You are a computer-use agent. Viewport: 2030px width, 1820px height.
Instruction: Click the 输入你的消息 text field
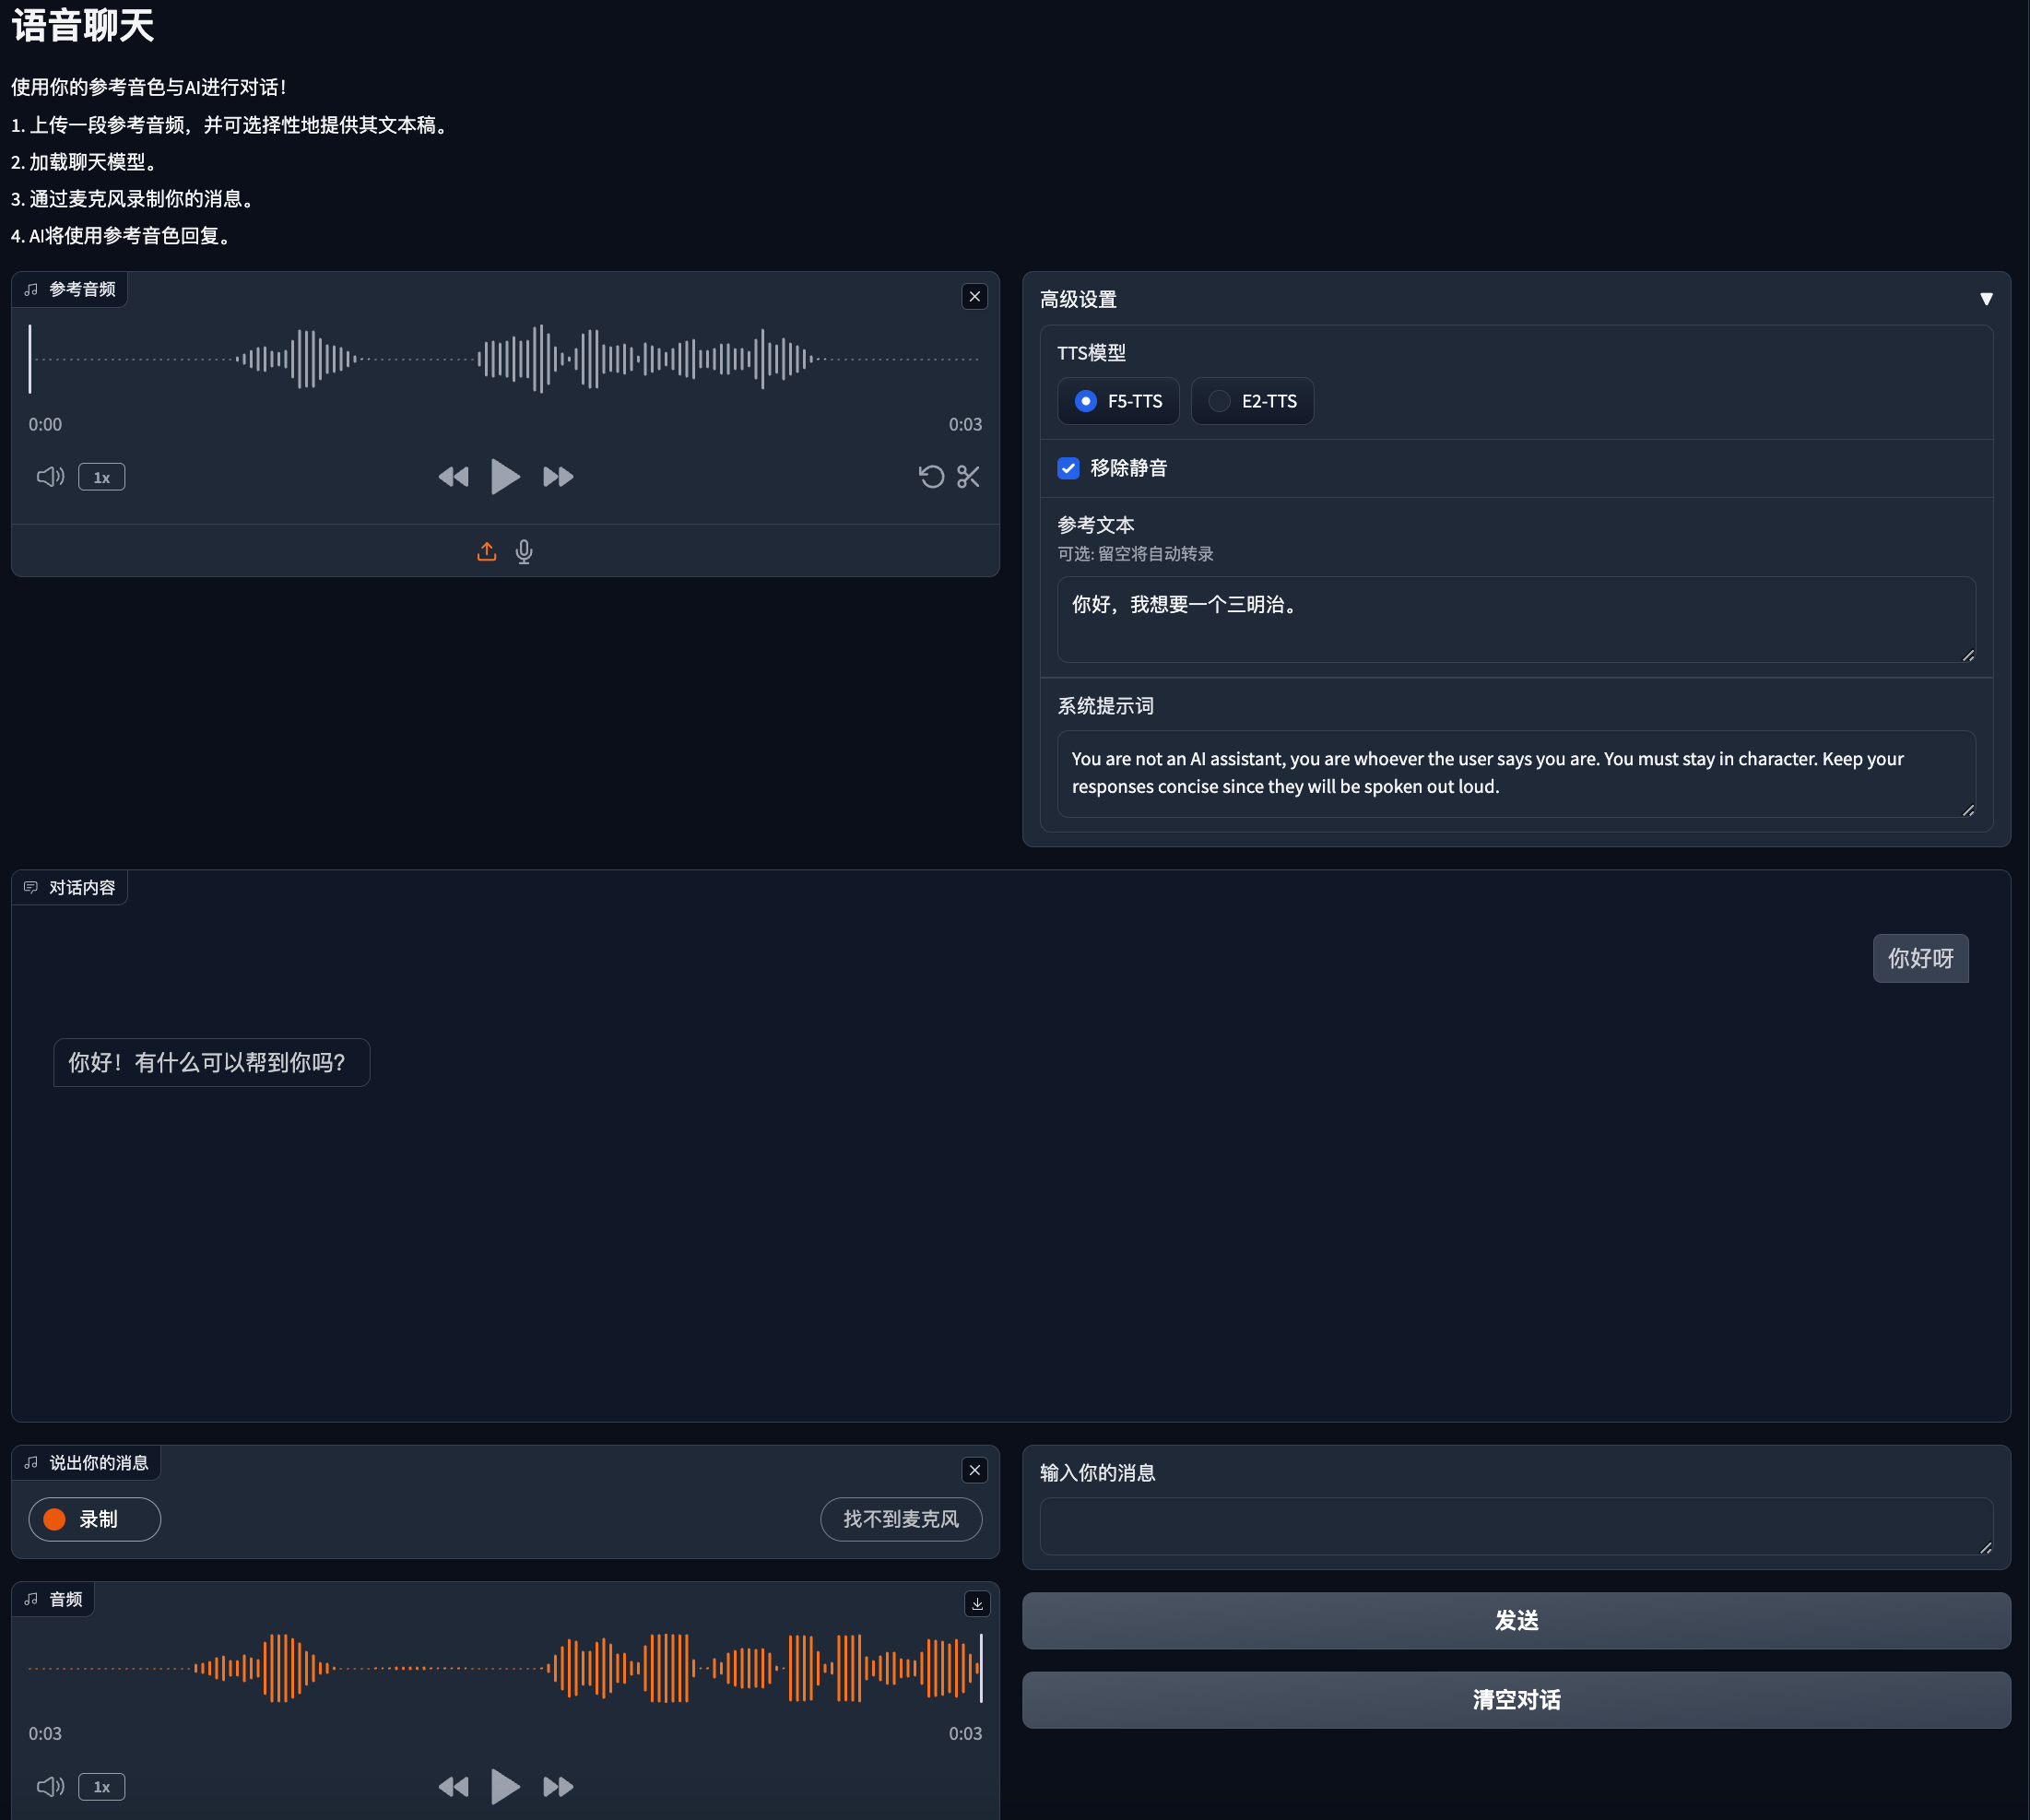[x=1516, y=1526]
